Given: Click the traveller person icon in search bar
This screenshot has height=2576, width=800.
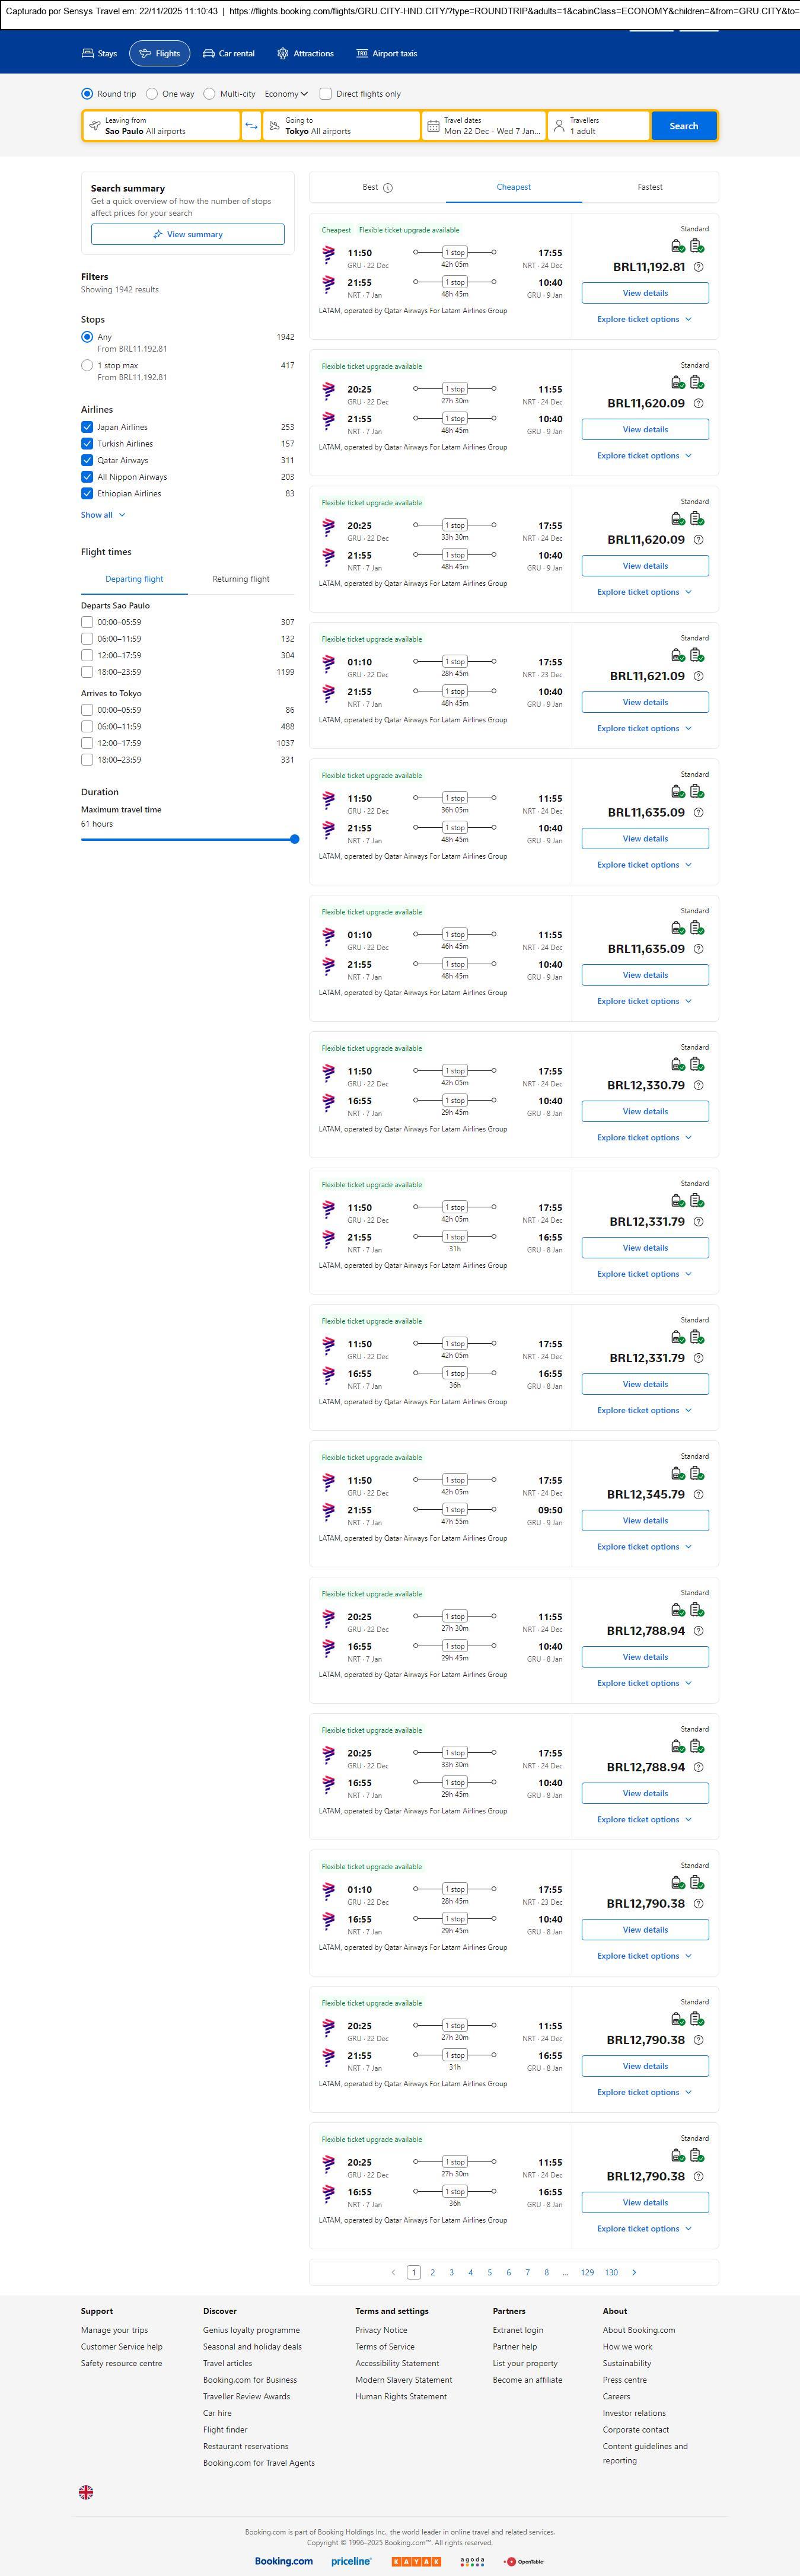Looking at the screenshot, I should tap(559, 126).
